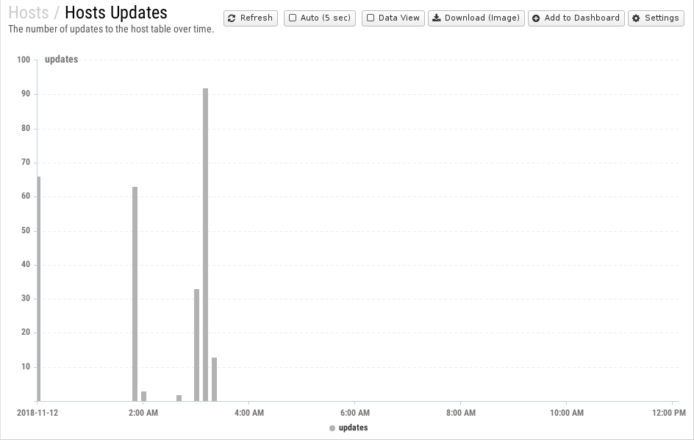Toggle the Auto (5 sec) checkbox
This screenshot has width=694, height=440.
pyautogui.click(x=293, y=18)
